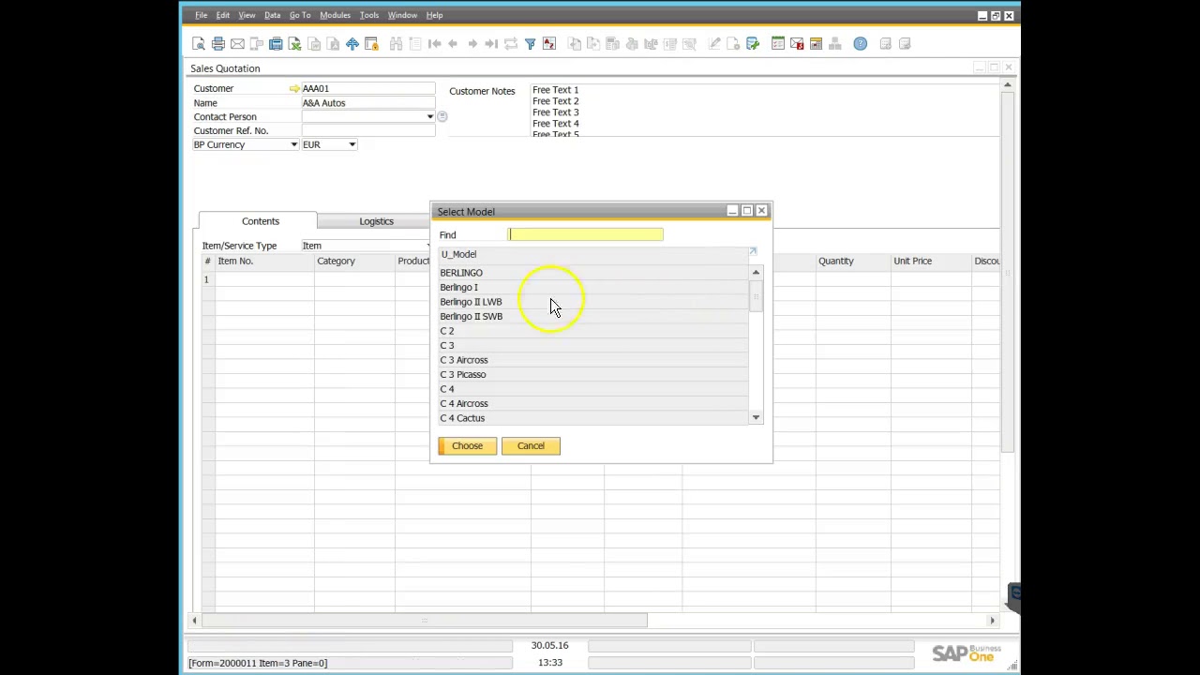Screen dimensions: 1200x675
Task: Click the binoculars Find icon
Action: [396, 44]
